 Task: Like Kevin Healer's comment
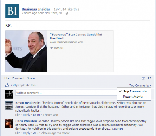18,115
